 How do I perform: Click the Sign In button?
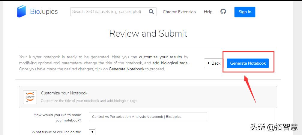tap(245, 12)
